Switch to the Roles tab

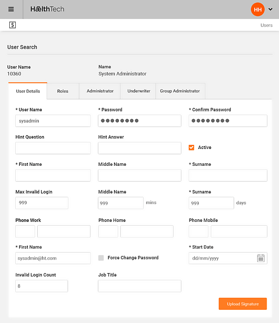[63, 91]
